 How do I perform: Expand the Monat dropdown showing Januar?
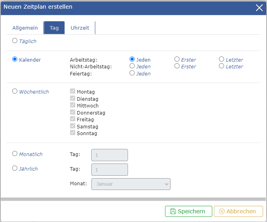click(x=131, y=184)
